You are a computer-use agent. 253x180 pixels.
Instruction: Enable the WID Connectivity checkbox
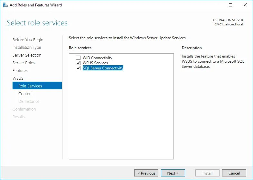pos(78,58)
